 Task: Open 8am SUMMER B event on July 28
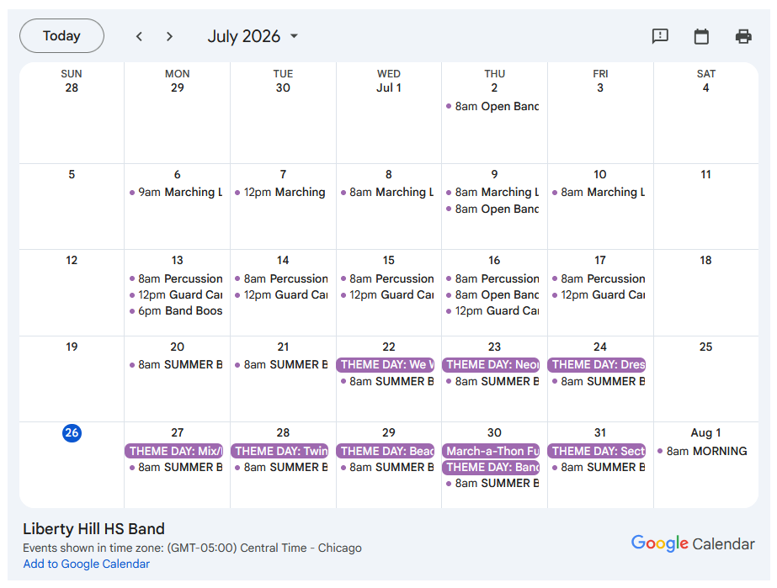[x=281, y=467]
